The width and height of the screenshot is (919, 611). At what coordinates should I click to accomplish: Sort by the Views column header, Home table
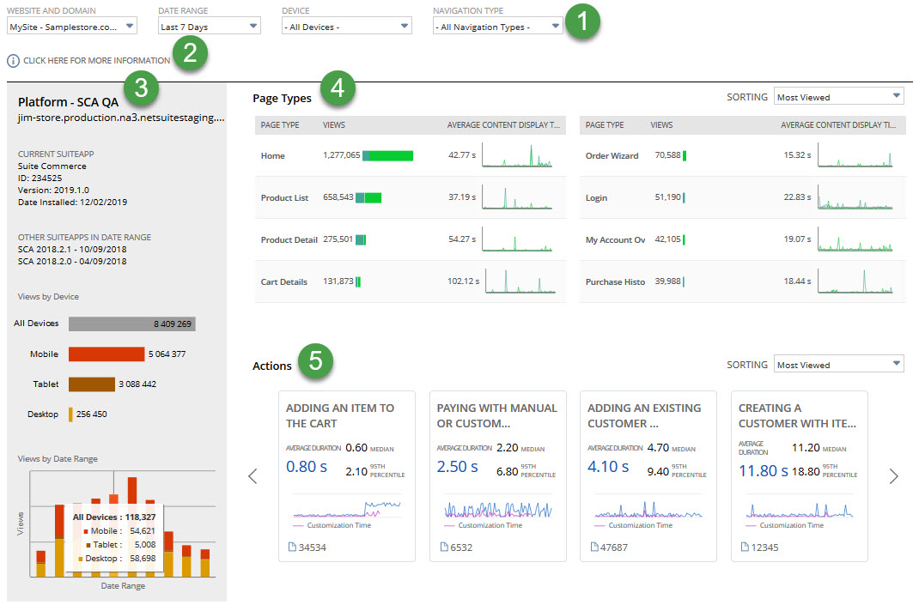click(334, 124)
